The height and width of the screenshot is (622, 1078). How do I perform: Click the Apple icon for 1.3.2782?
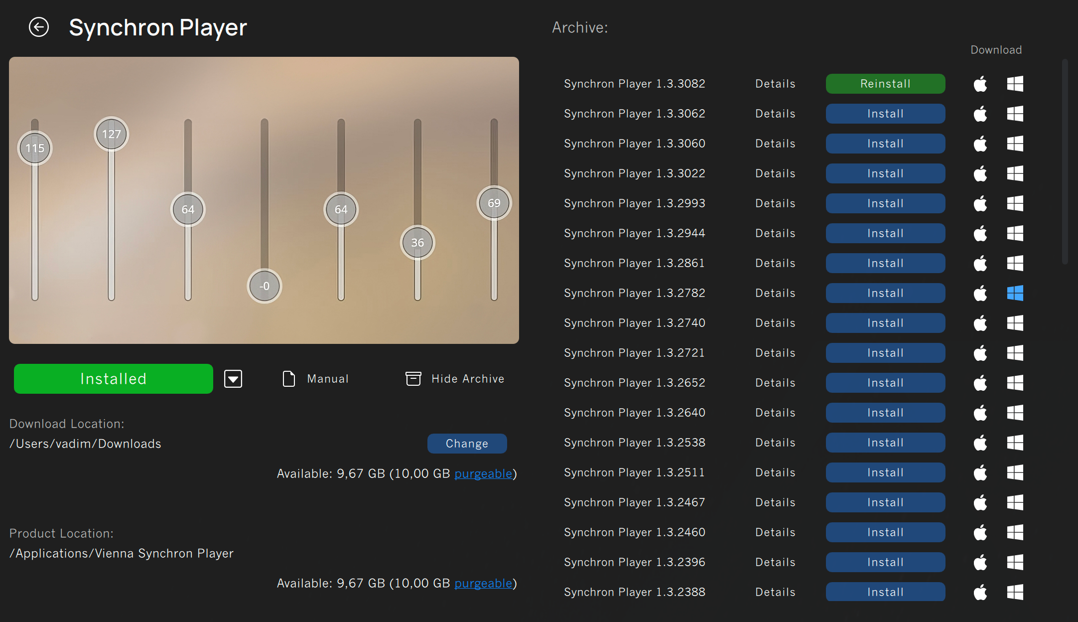(980, 293)
